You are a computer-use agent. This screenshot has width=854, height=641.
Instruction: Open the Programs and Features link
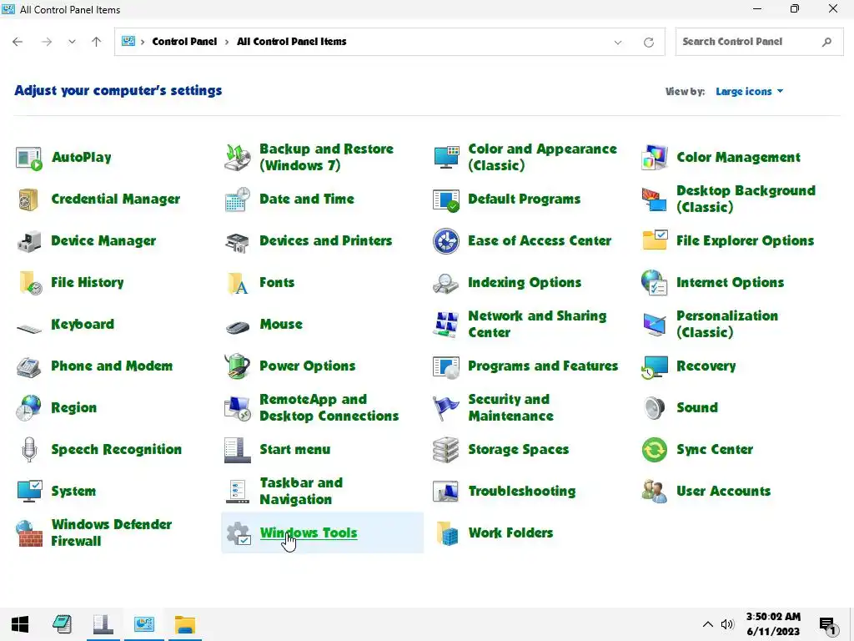[x=543, y=366]
